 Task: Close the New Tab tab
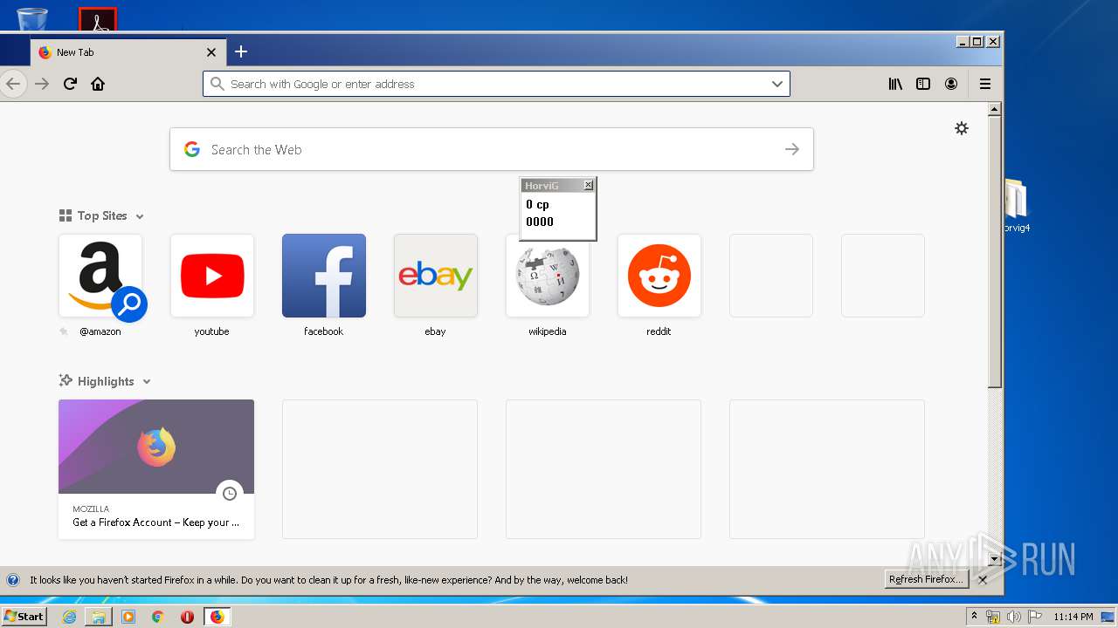point(210,52)
